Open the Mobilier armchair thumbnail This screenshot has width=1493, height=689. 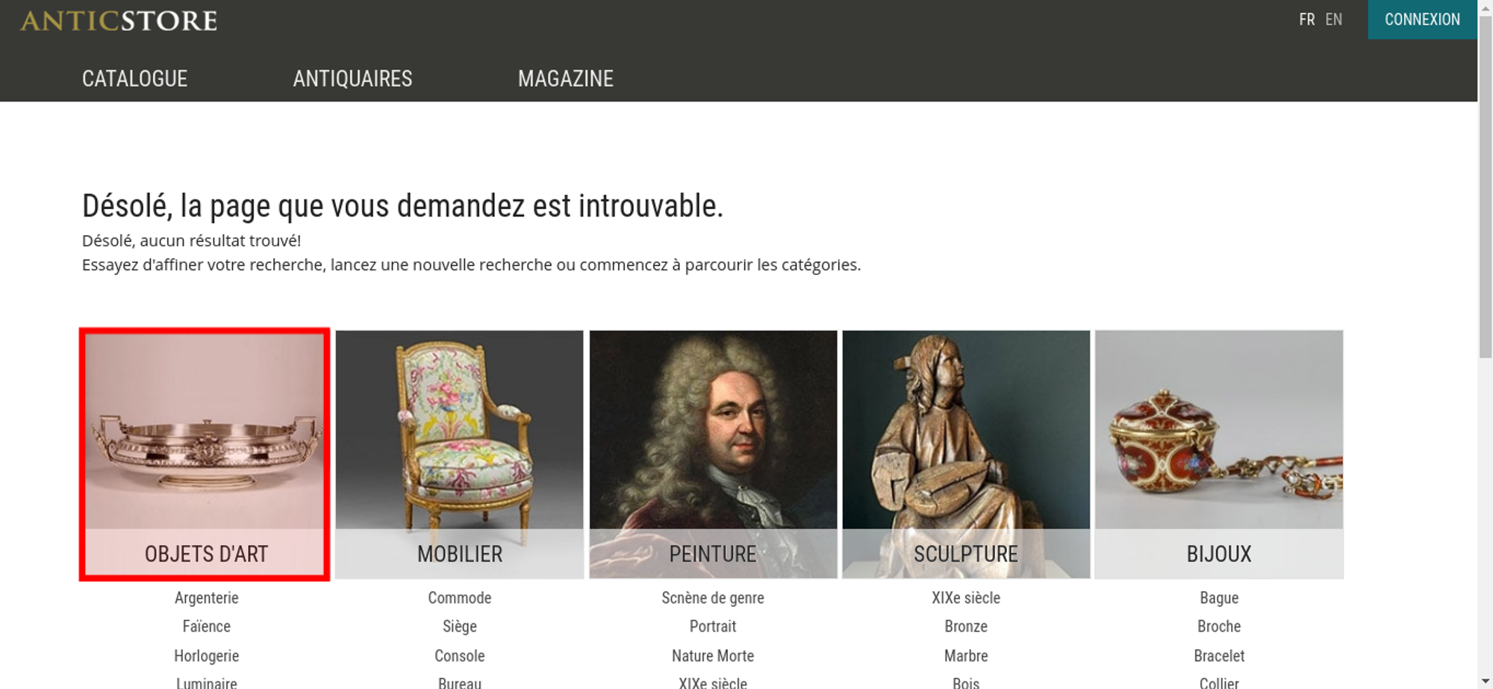click(x=459, y=454)
